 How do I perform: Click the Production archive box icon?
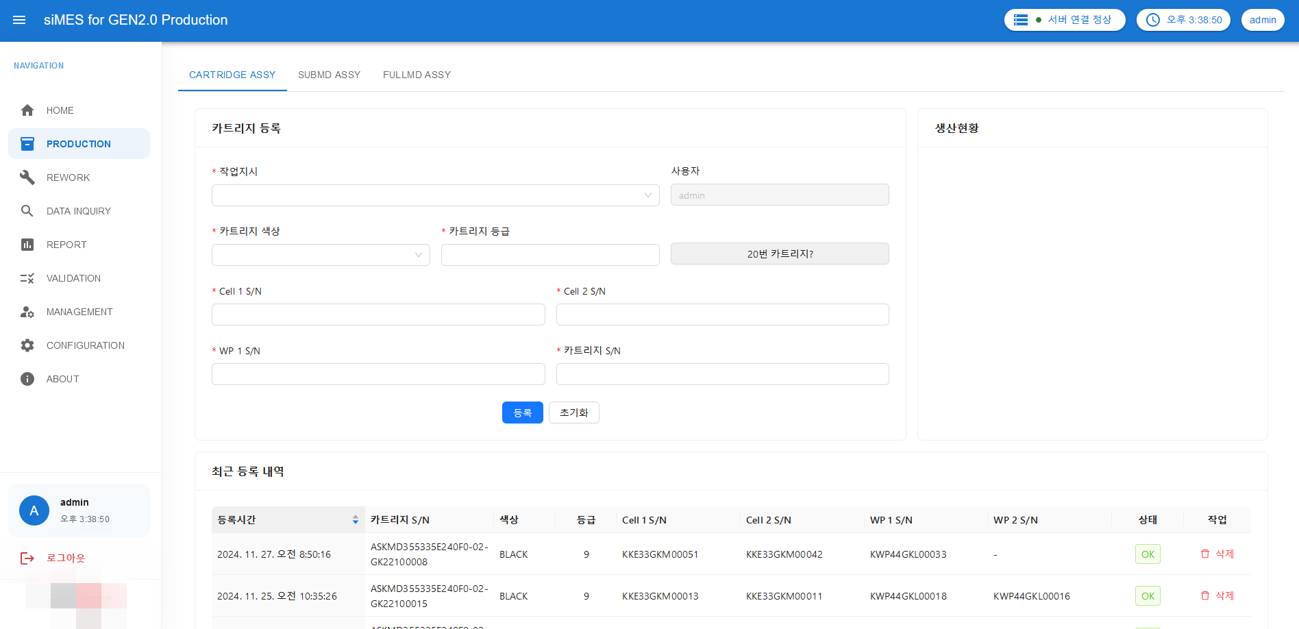pyautogui.click(x=27, y=144)
